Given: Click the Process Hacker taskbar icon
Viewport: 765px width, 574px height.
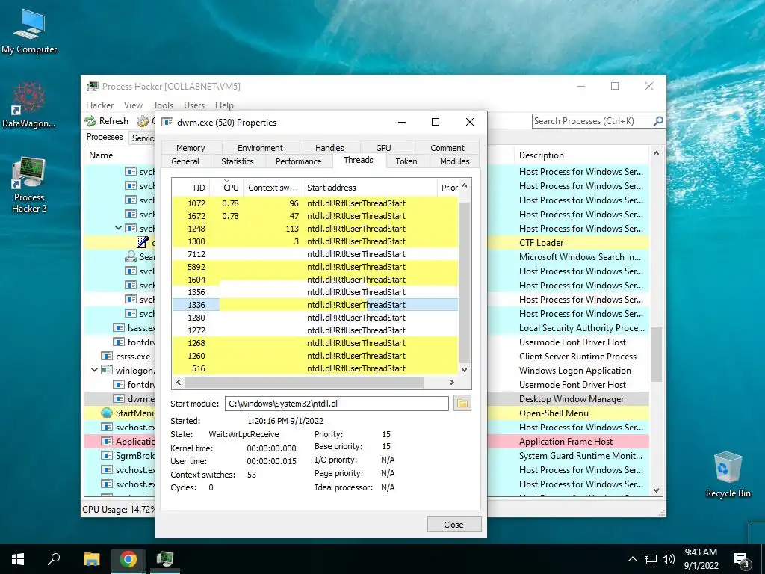Looking at the screenshot, I should (x=165, y=559).
